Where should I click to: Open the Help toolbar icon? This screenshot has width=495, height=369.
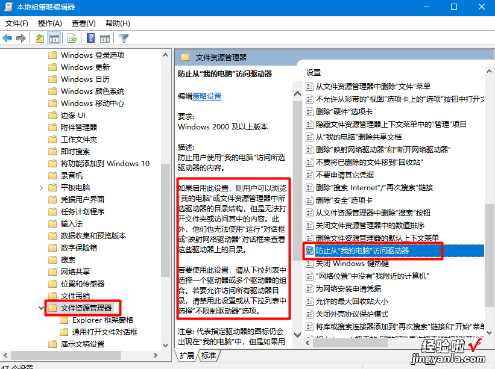click(90, 39)
